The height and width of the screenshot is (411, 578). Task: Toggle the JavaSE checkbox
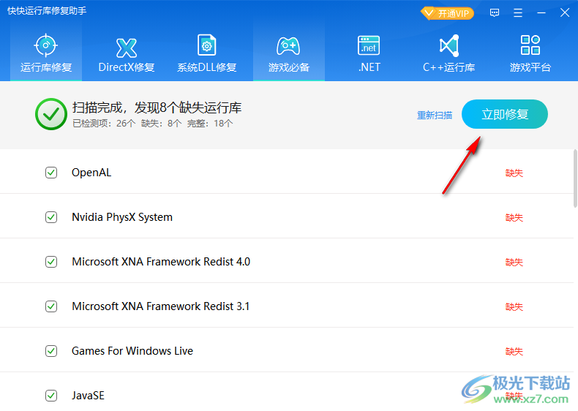(51, 396)
